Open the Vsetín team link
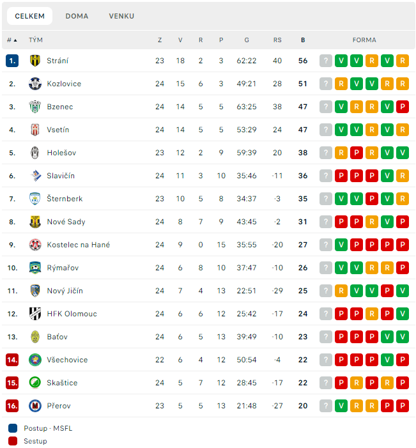Screen dimensions: 416x448 point(58,130)
